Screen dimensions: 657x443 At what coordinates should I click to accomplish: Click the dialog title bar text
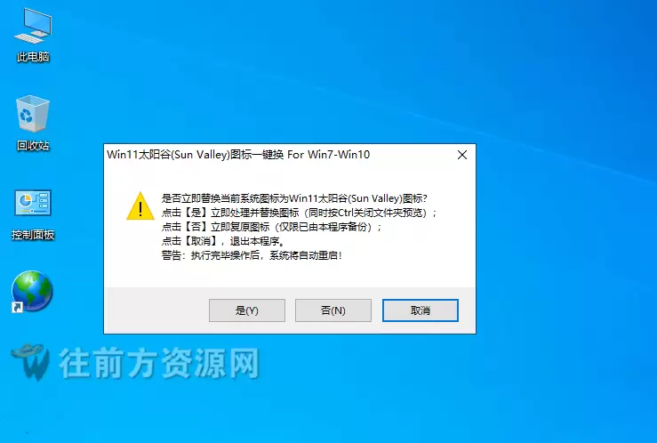pyautogui.click(x=238, y=155)
